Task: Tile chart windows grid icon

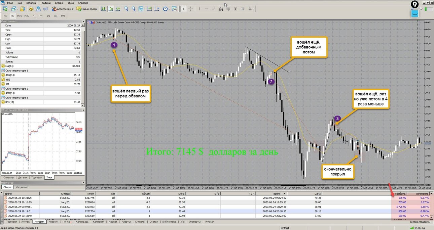Action: coord(141,9)
